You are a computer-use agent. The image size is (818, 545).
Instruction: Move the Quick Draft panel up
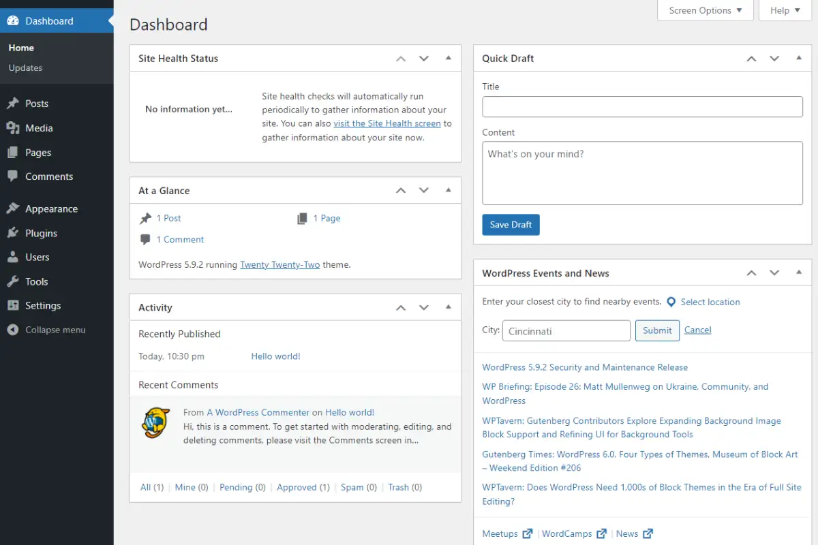coord(751,58)
